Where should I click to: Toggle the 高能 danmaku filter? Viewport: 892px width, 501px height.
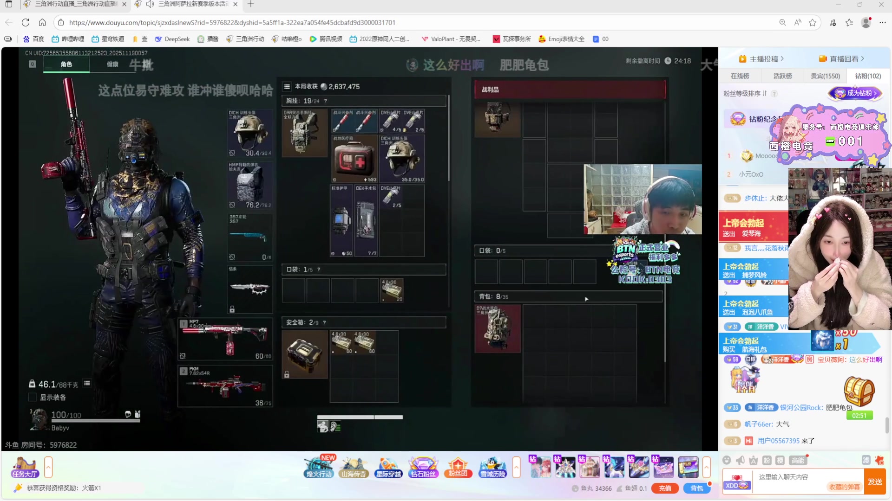point(798,460)
